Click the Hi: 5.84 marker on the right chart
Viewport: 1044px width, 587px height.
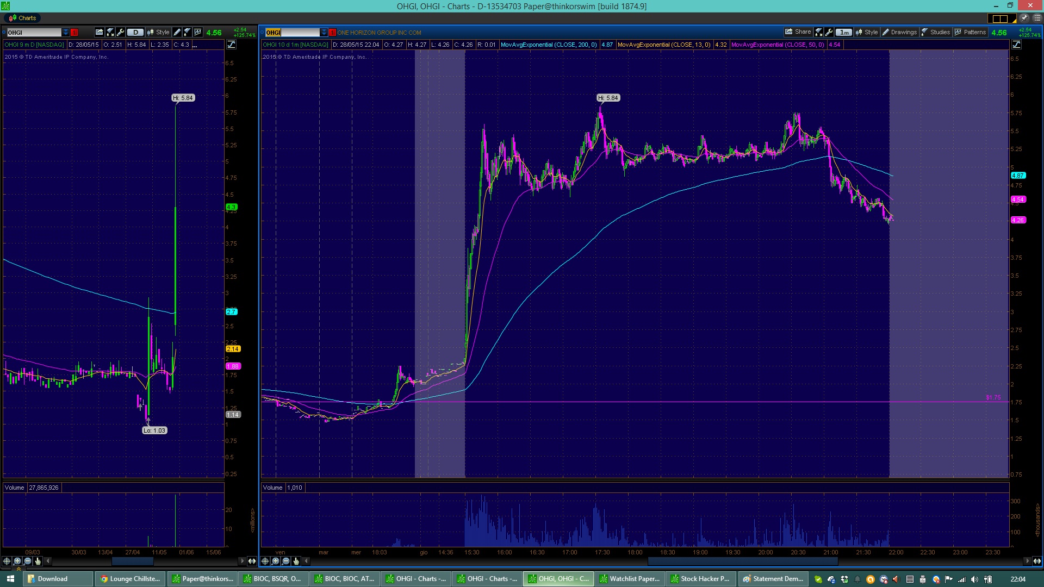pos(608,98)
